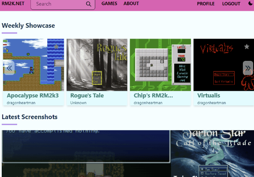This screenshot has height=177, width=254.
Task: Click the LOGOUT link
Action: (231, 4)
